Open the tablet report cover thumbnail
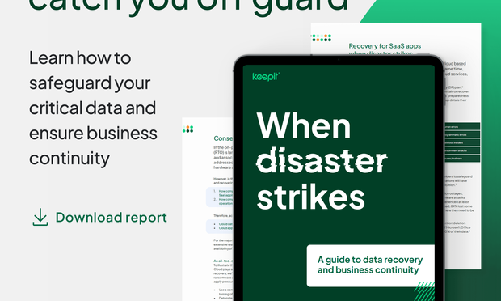501x301 pixels. tap(339, 178)
